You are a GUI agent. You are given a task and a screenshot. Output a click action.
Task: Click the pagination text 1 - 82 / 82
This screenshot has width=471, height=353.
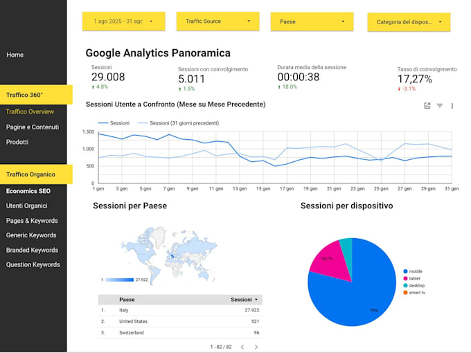pos(221,347)
